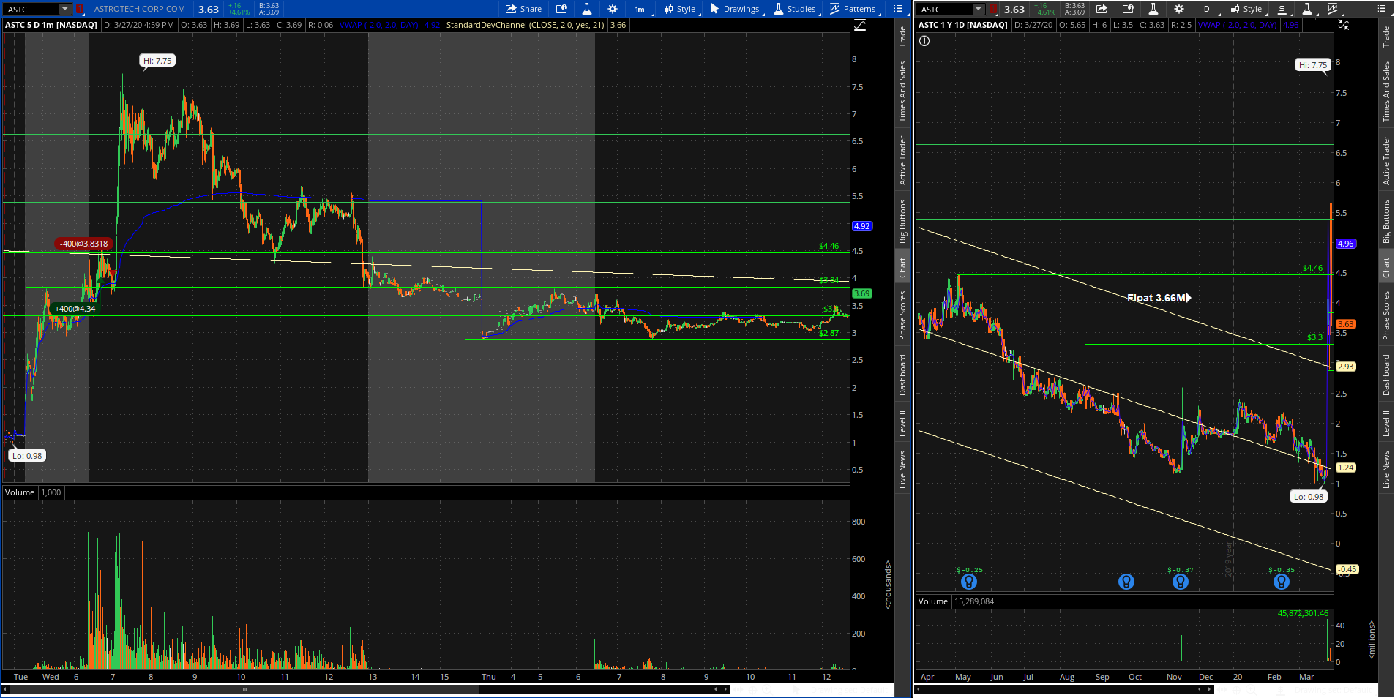Click the exclamation alert icon on right chart
This screenshot has width=1395, height=698.
coord(924,41)
